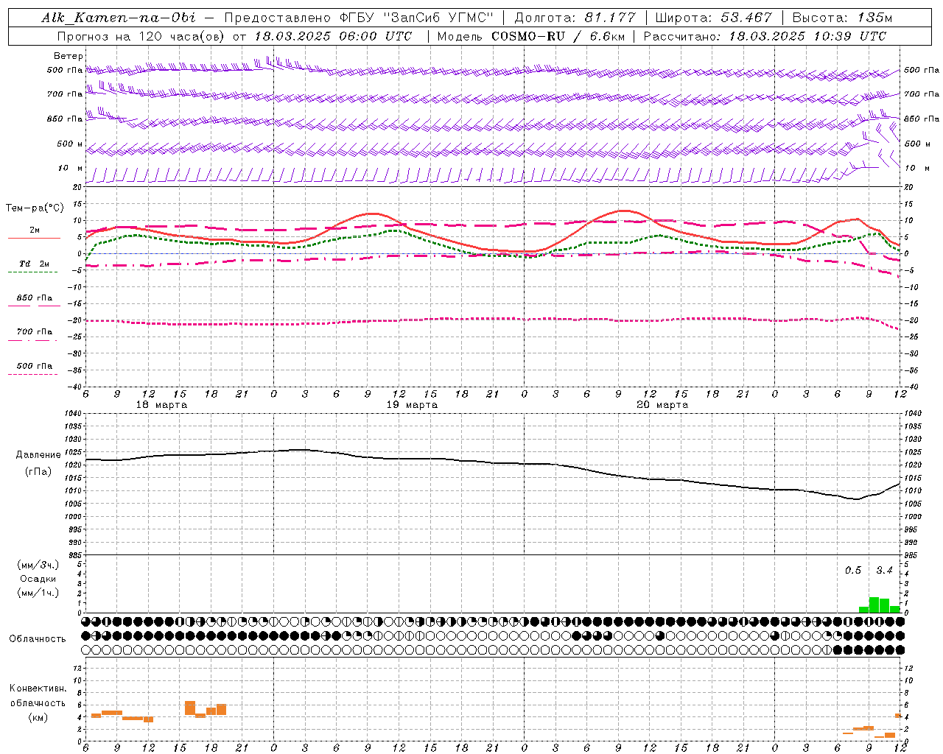Viewport: 943px width, 754px height.
Task: Click the 20 value on the left temperature axis
Action: tap(77, 188)
